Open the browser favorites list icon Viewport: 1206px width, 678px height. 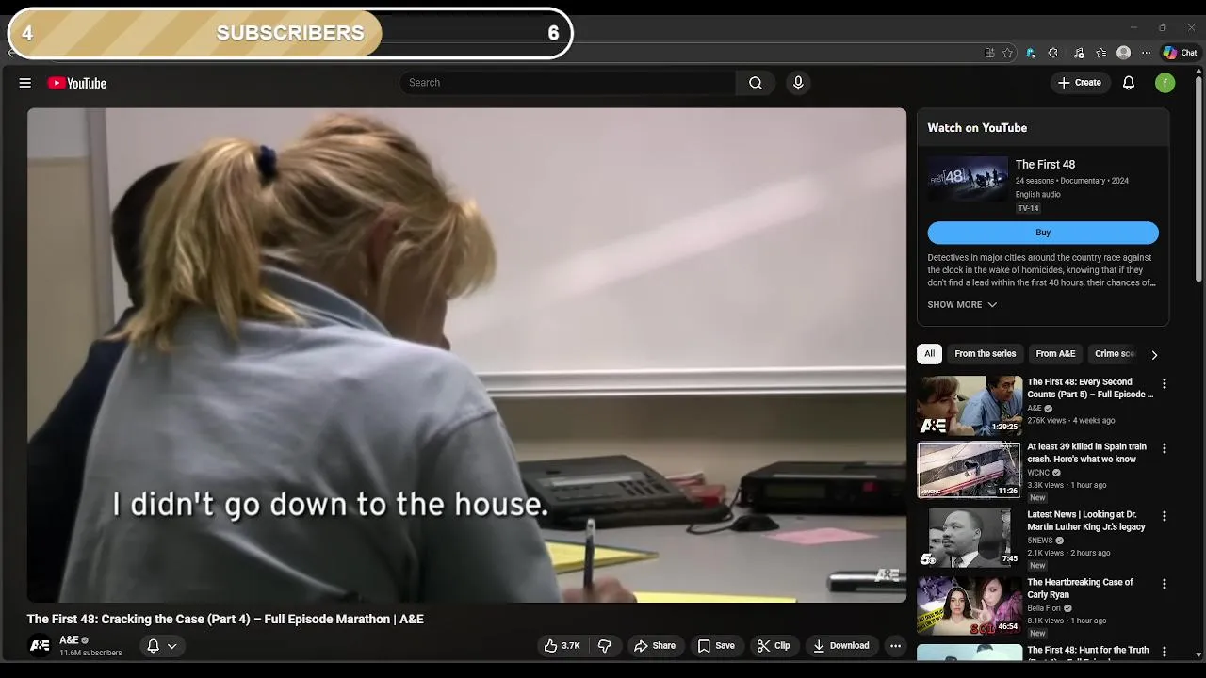coord(1100,53)
